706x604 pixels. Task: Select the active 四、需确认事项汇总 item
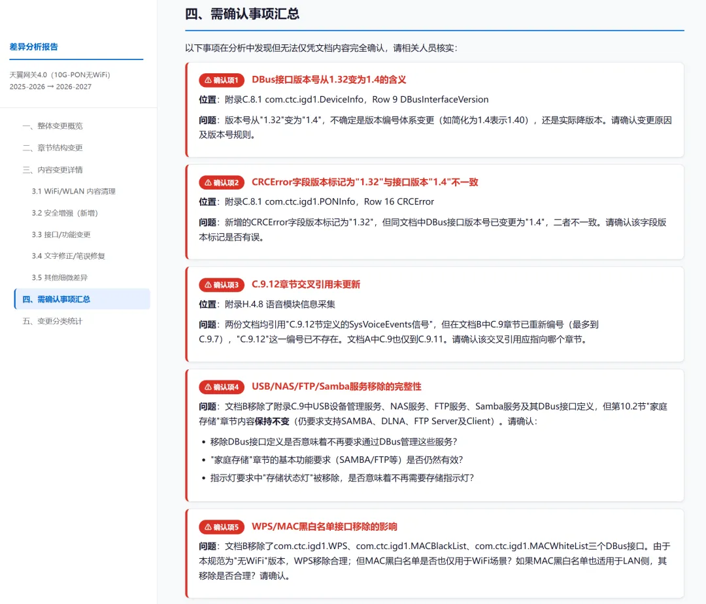pos(82,299)
